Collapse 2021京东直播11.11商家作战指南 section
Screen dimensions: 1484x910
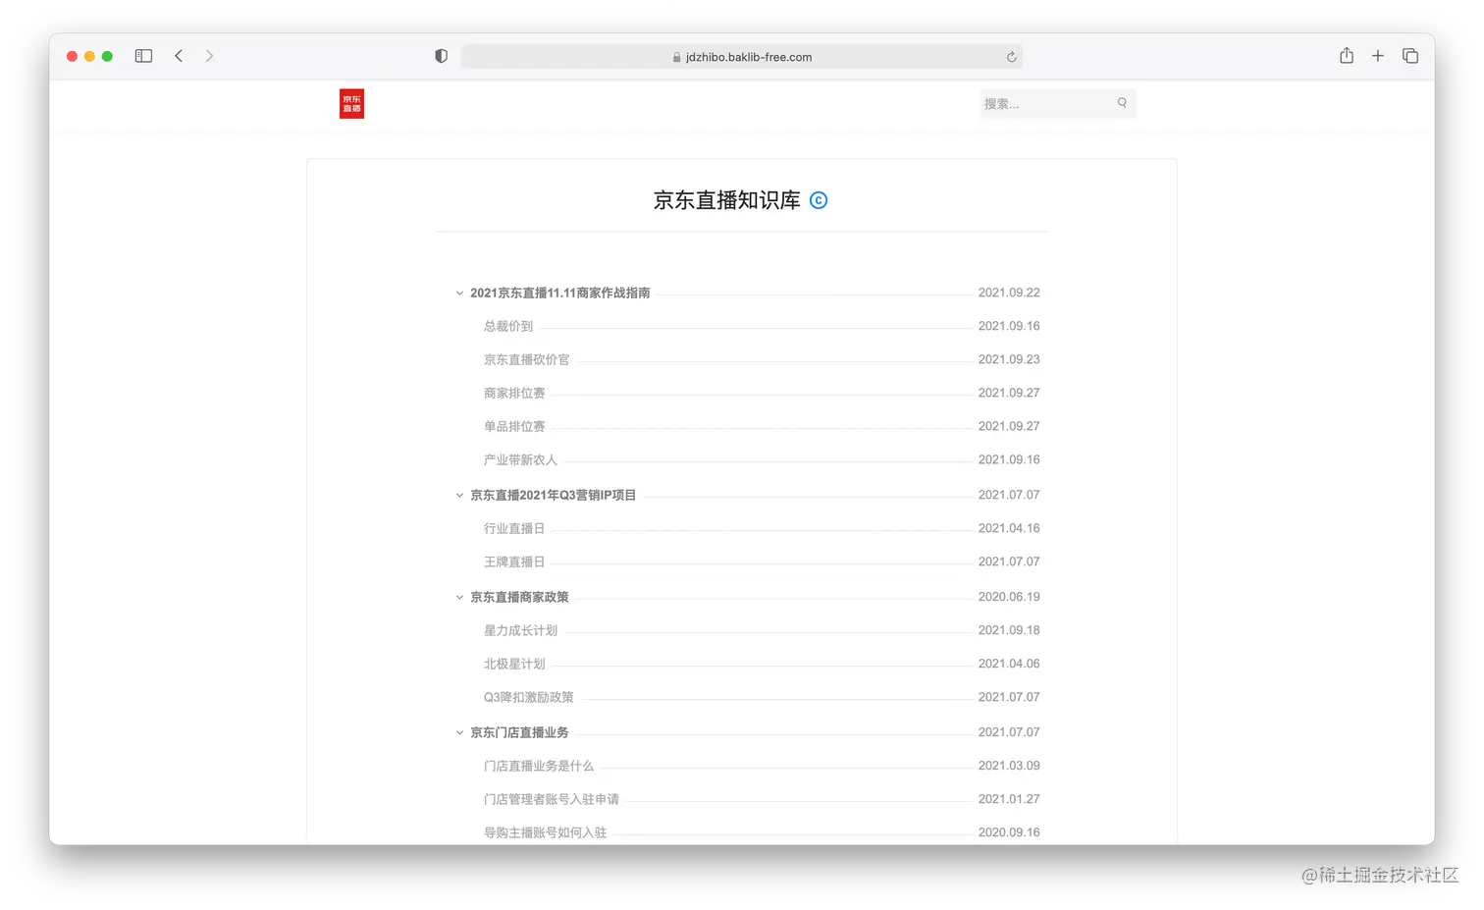pyautogui.click(x=459, y=293)
